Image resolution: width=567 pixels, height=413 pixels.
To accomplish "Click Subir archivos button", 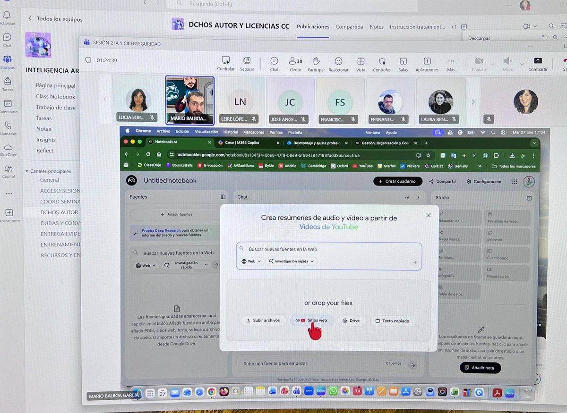I will click(263, 320).
